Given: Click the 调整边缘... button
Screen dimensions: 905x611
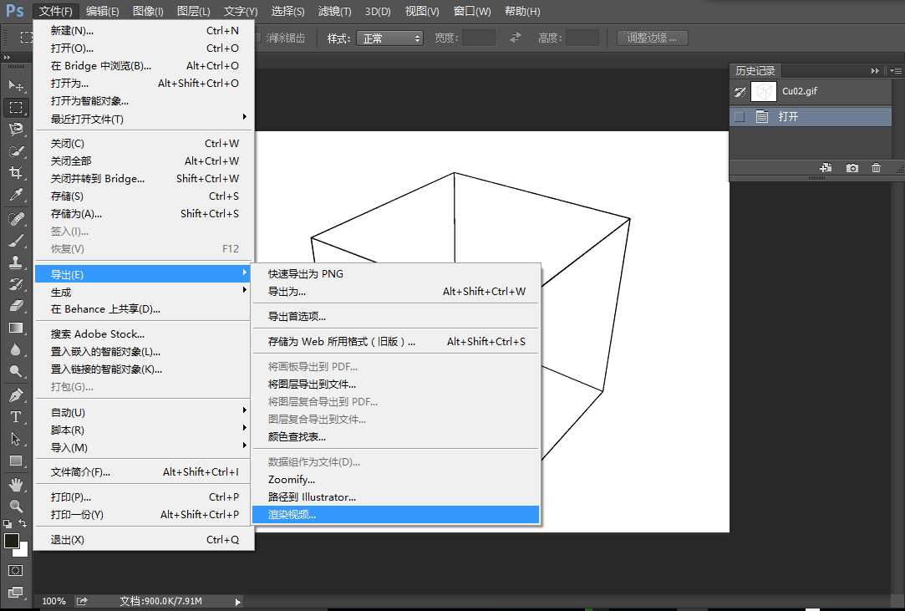Looking at the screenshot, I should pos(652,38).
